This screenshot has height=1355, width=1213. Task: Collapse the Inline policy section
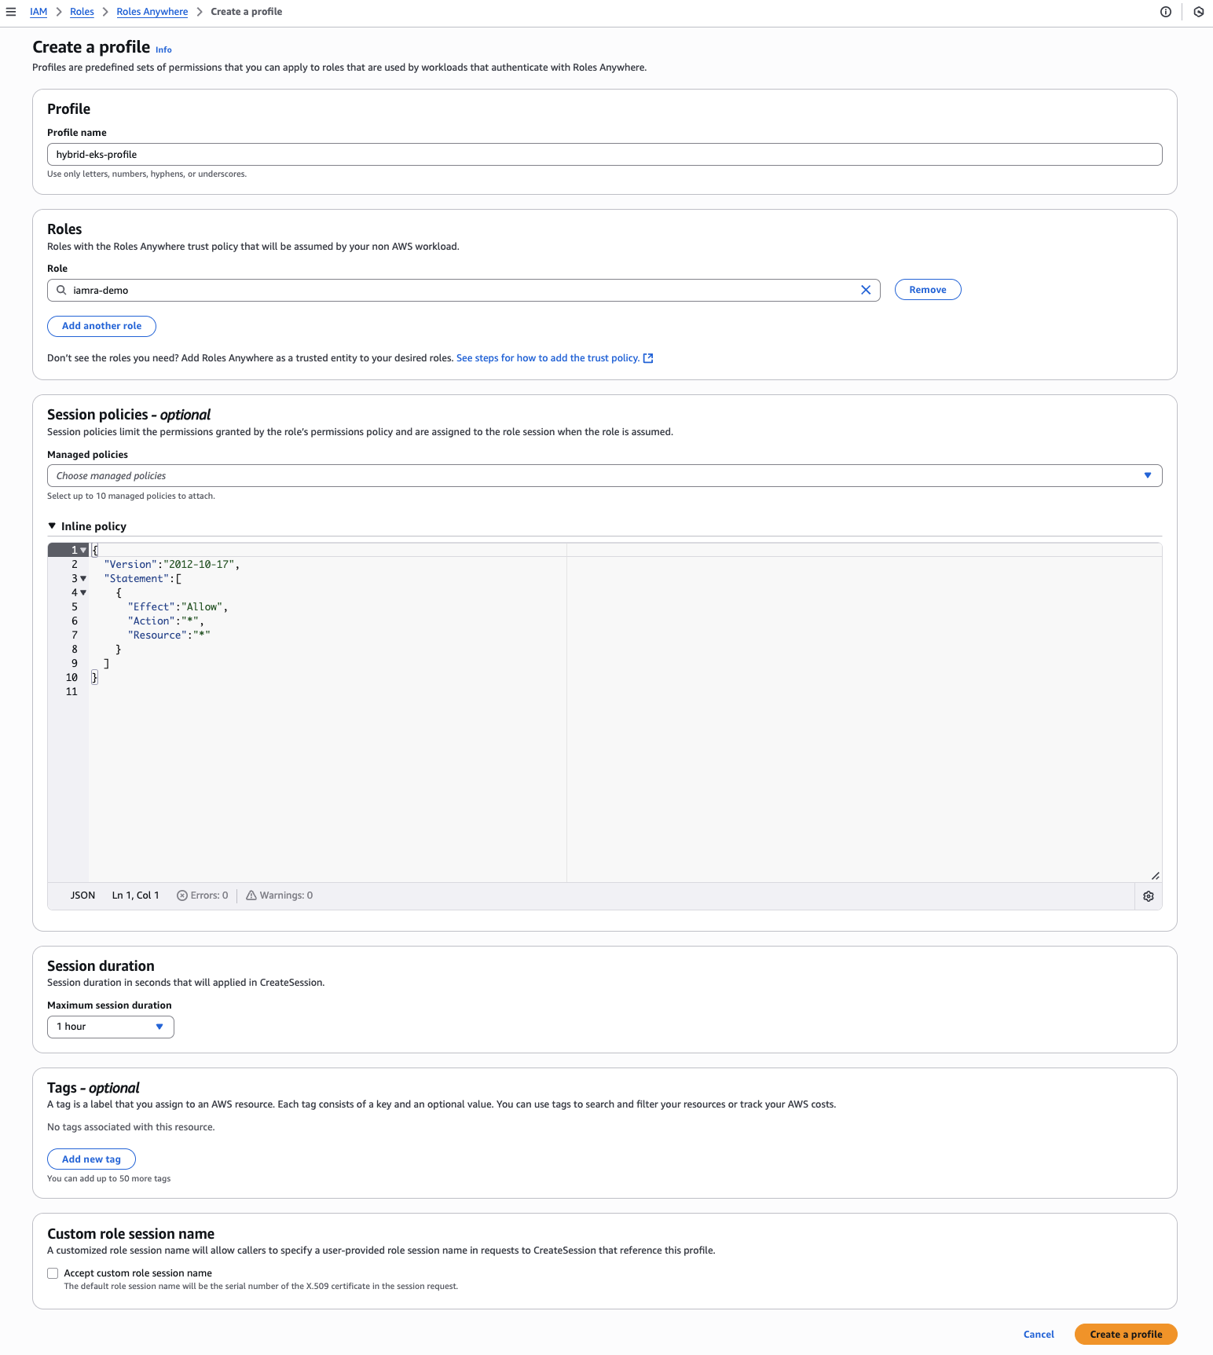pyautogui.click(x=52, y=526)
